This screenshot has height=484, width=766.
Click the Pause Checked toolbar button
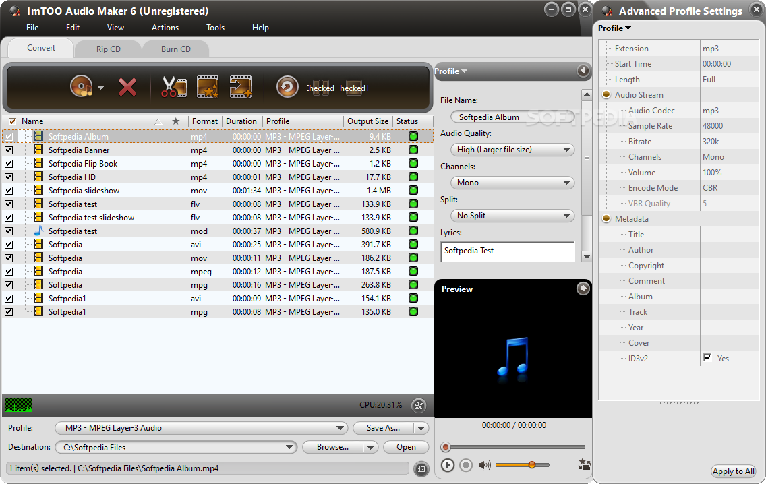click(x=320, y=88)
